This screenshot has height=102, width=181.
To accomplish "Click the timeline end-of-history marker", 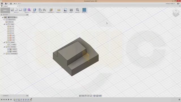I will tap(31, 99).
